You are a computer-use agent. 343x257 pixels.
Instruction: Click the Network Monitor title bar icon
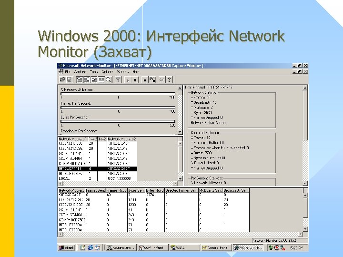click(x=60, y=66)
